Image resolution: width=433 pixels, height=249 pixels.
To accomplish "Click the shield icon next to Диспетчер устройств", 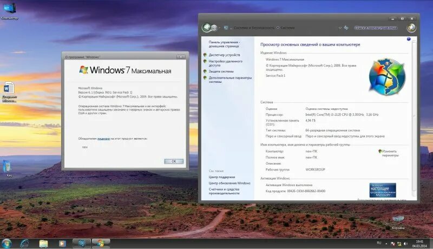I will point(205,55).
